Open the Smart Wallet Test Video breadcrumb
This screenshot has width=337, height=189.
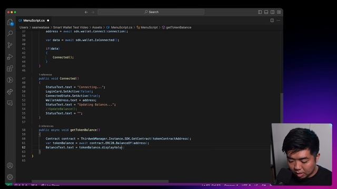pyautogui.click(x=71, y=27)
